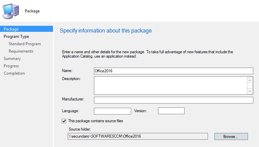Viewport: 259px width, 147px height.
Task: Click the Language input field
Action: coord(112,111)
